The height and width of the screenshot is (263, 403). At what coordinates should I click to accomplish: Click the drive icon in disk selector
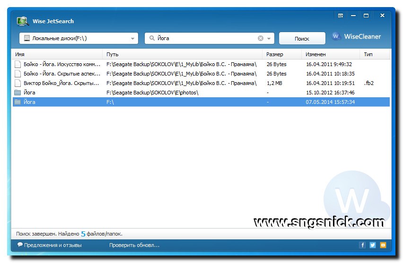[27, 38]
